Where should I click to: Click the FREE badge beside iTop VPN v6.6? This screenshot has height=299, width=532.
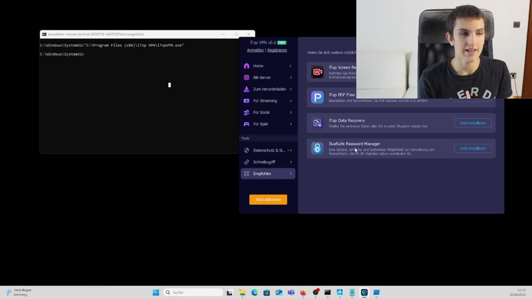[282, 43]
